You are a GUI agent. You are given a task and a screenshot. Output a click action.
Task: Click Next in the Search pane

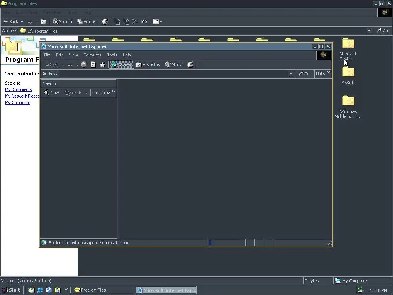(x=73, y=93)
